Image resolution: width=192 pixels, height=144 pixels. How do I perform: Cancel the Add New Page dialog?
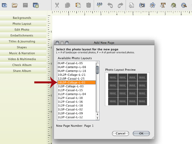(x=121, y=133)
